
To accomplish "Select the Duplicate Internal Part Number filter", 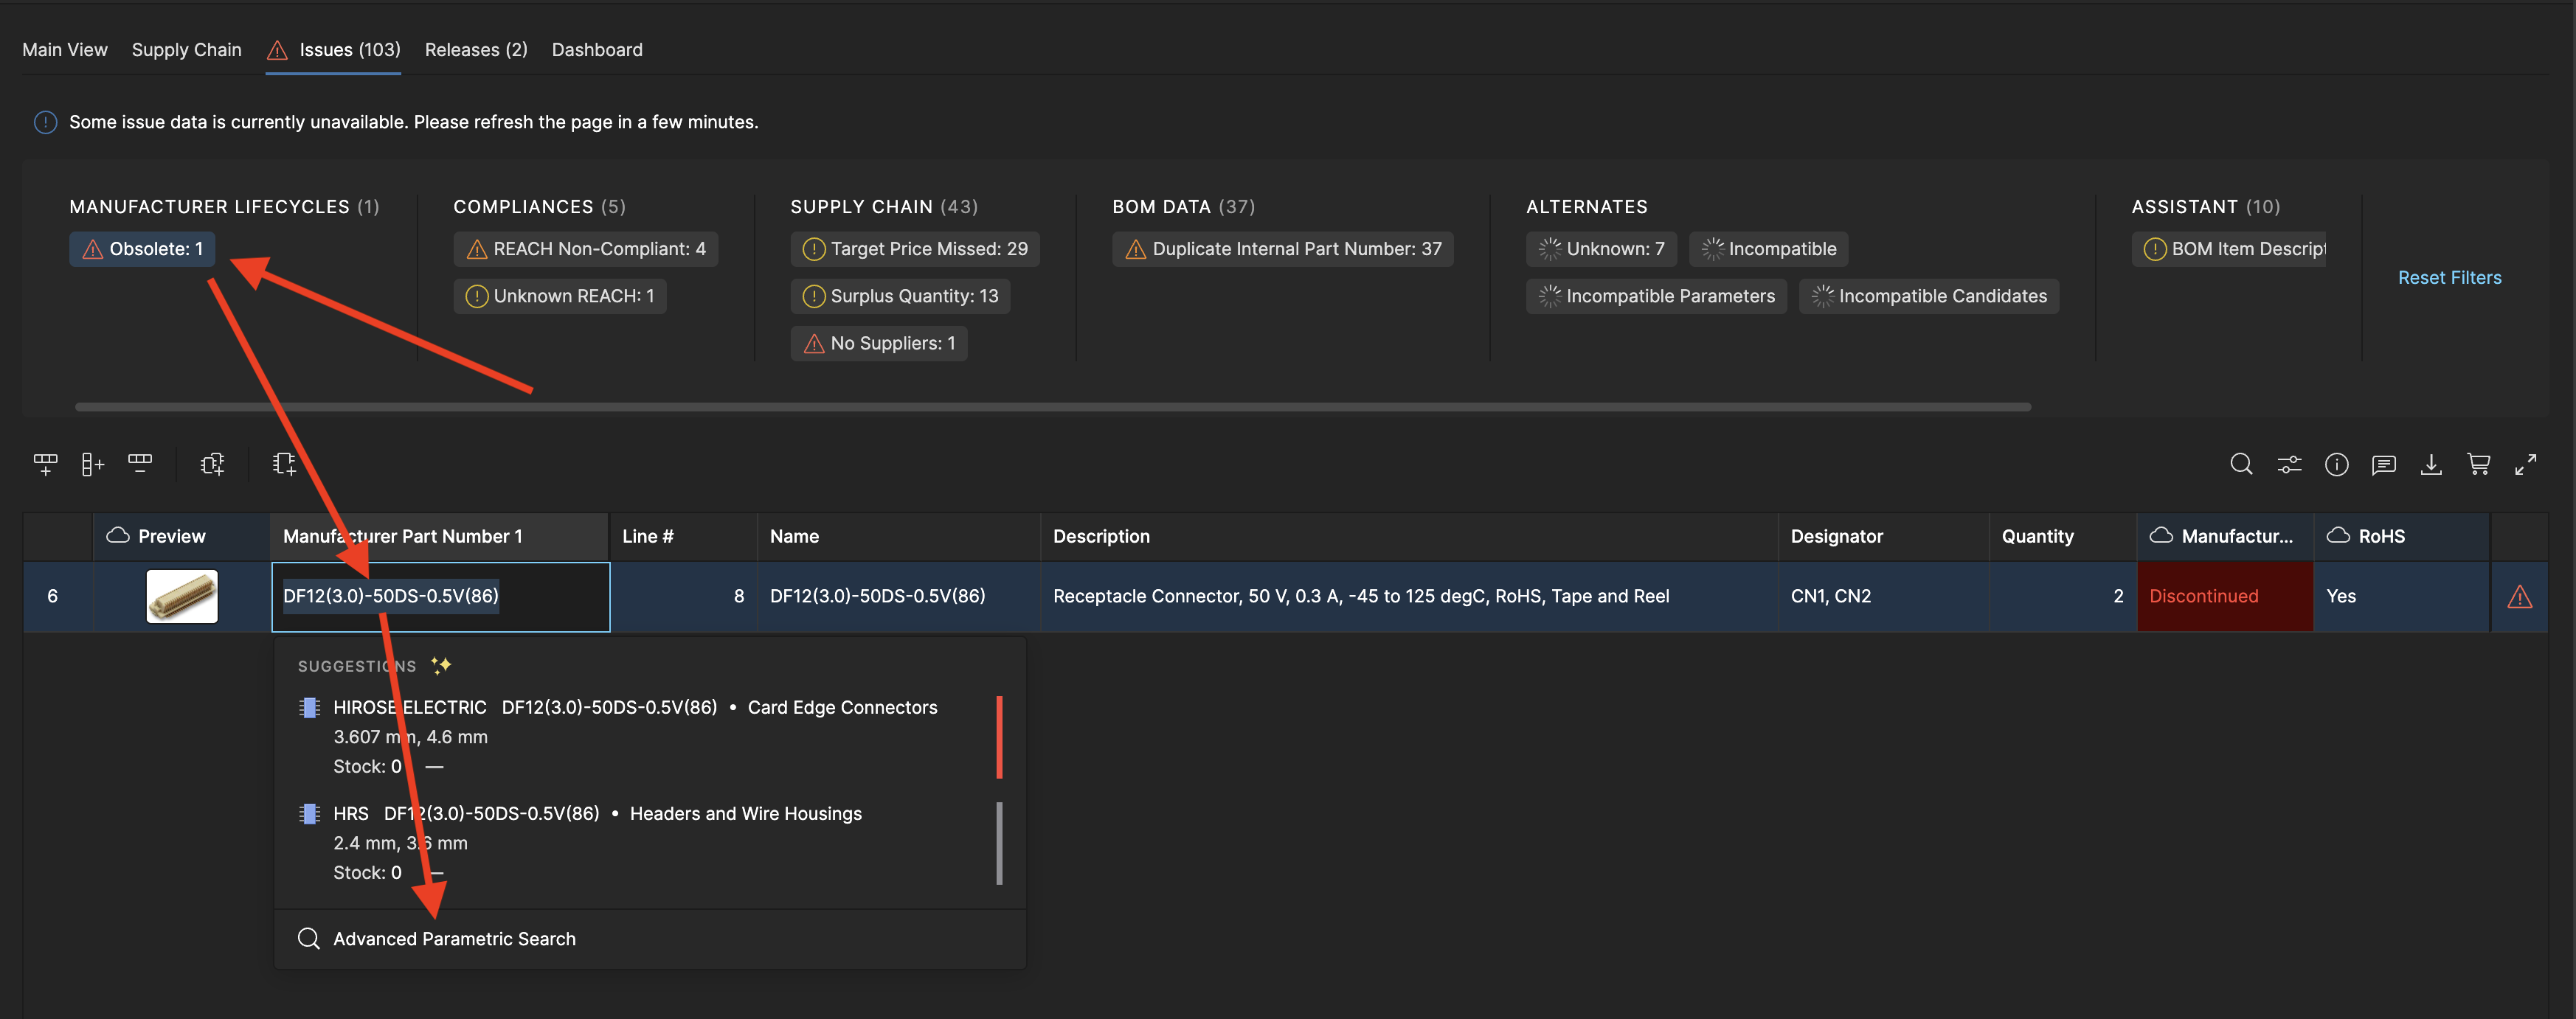I will pyautogui.click(x=1283, y=249).
